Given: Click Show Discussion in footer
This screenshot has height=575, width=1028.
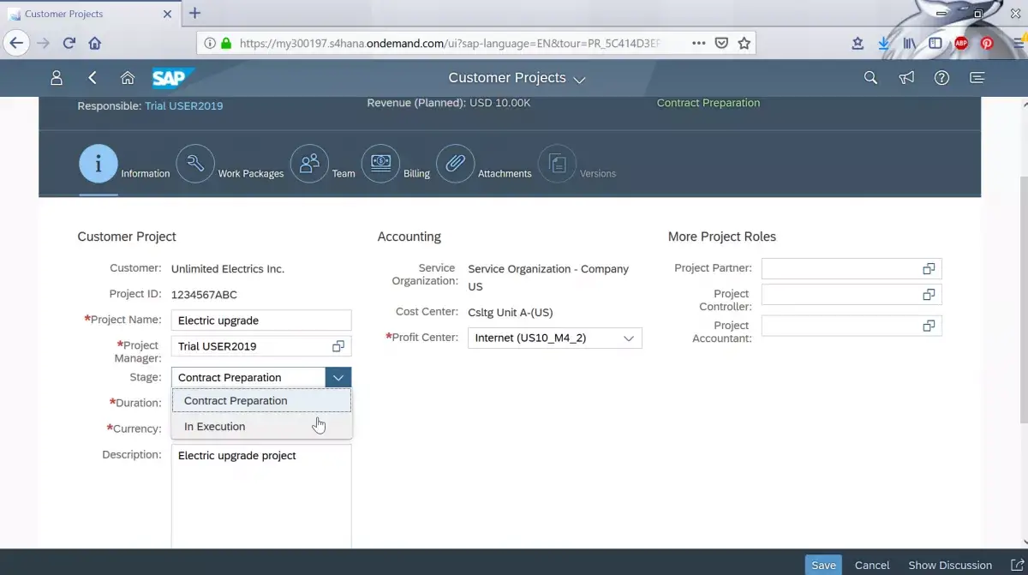Looking at the screenshot, I should (x=950, y=565).
